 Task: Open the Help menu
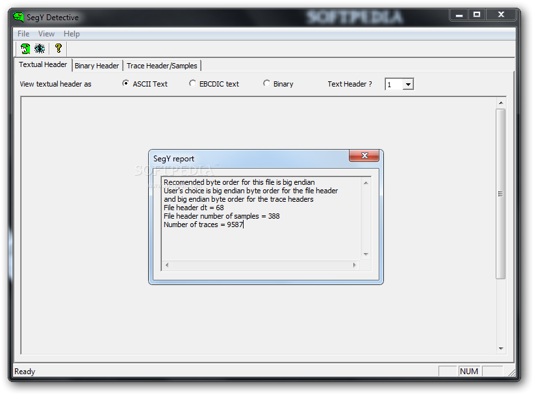(71, 34)
